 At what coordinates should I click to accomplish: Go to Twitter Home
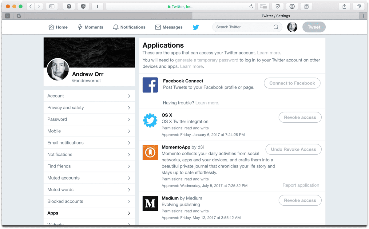(58, 27)
